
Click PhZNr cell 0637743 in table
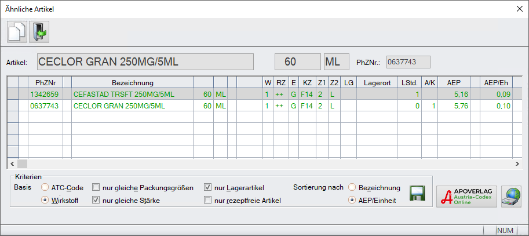(46, 106)
